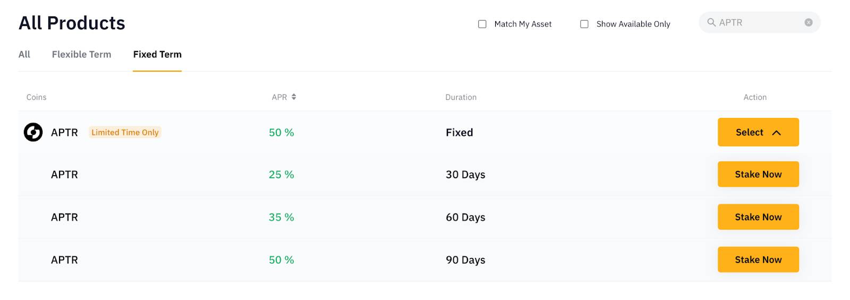The height and width of the screenshot is (300, 850).
Task: Click the Limited Time Only badge
Action: tap(125, 132)
